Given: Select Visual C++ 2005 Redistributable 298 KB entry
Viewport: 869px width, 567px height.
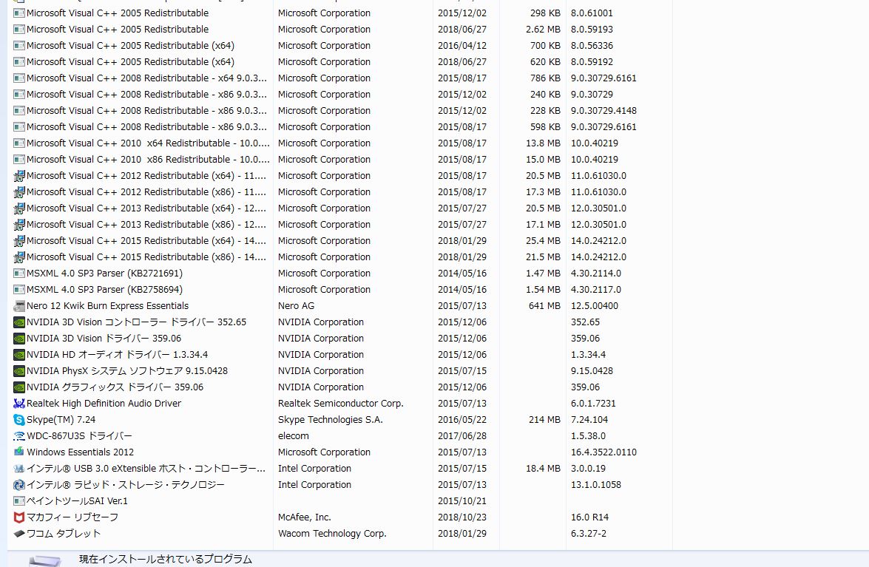Looking at the screenshot, I should (118, 13).
